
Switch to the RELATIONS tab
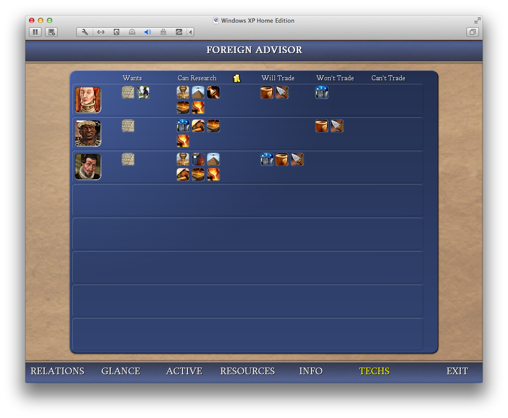click(x=57, y=371)
